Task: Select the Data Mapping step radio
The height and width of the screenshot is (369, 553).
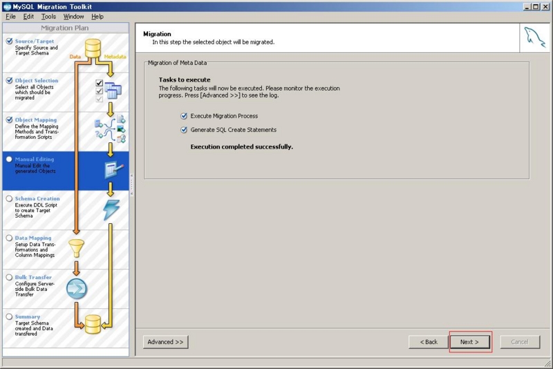Action: coord(9,238)
